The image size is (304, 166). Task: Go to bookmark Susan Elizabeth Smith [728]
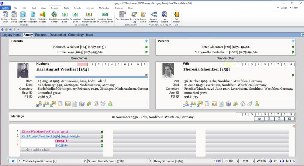pyautogui.click(x=117, y=161)
